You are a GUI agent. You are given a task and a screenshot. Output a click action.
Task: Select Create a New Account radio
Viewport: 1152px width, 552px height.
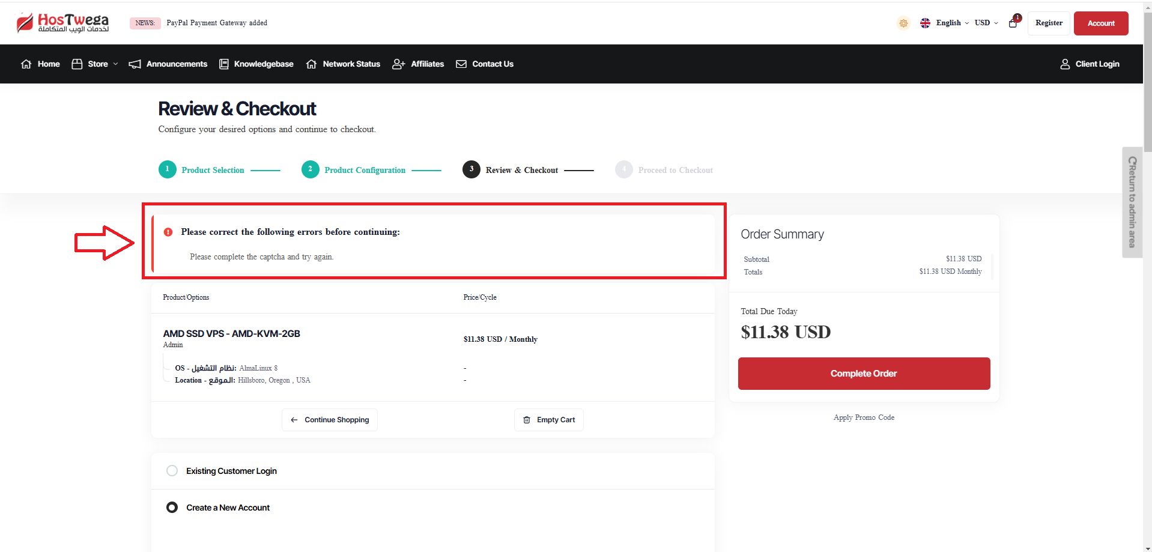coord(172,508)
